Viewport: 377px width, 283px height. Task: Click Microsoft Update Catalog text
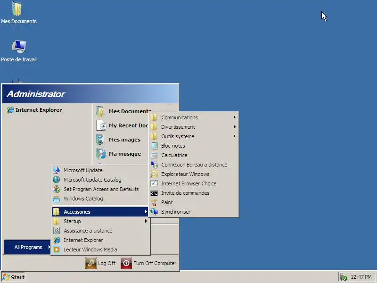[x=92, y=180]
